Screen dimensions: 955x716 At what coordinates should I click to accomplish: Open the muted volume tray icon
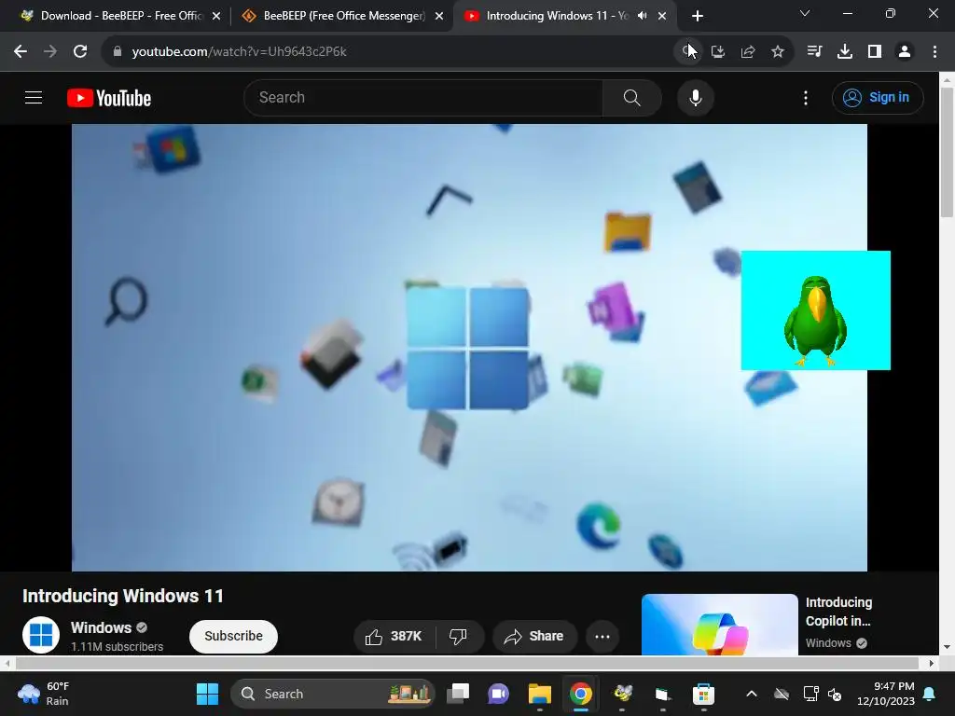(835, 694)
